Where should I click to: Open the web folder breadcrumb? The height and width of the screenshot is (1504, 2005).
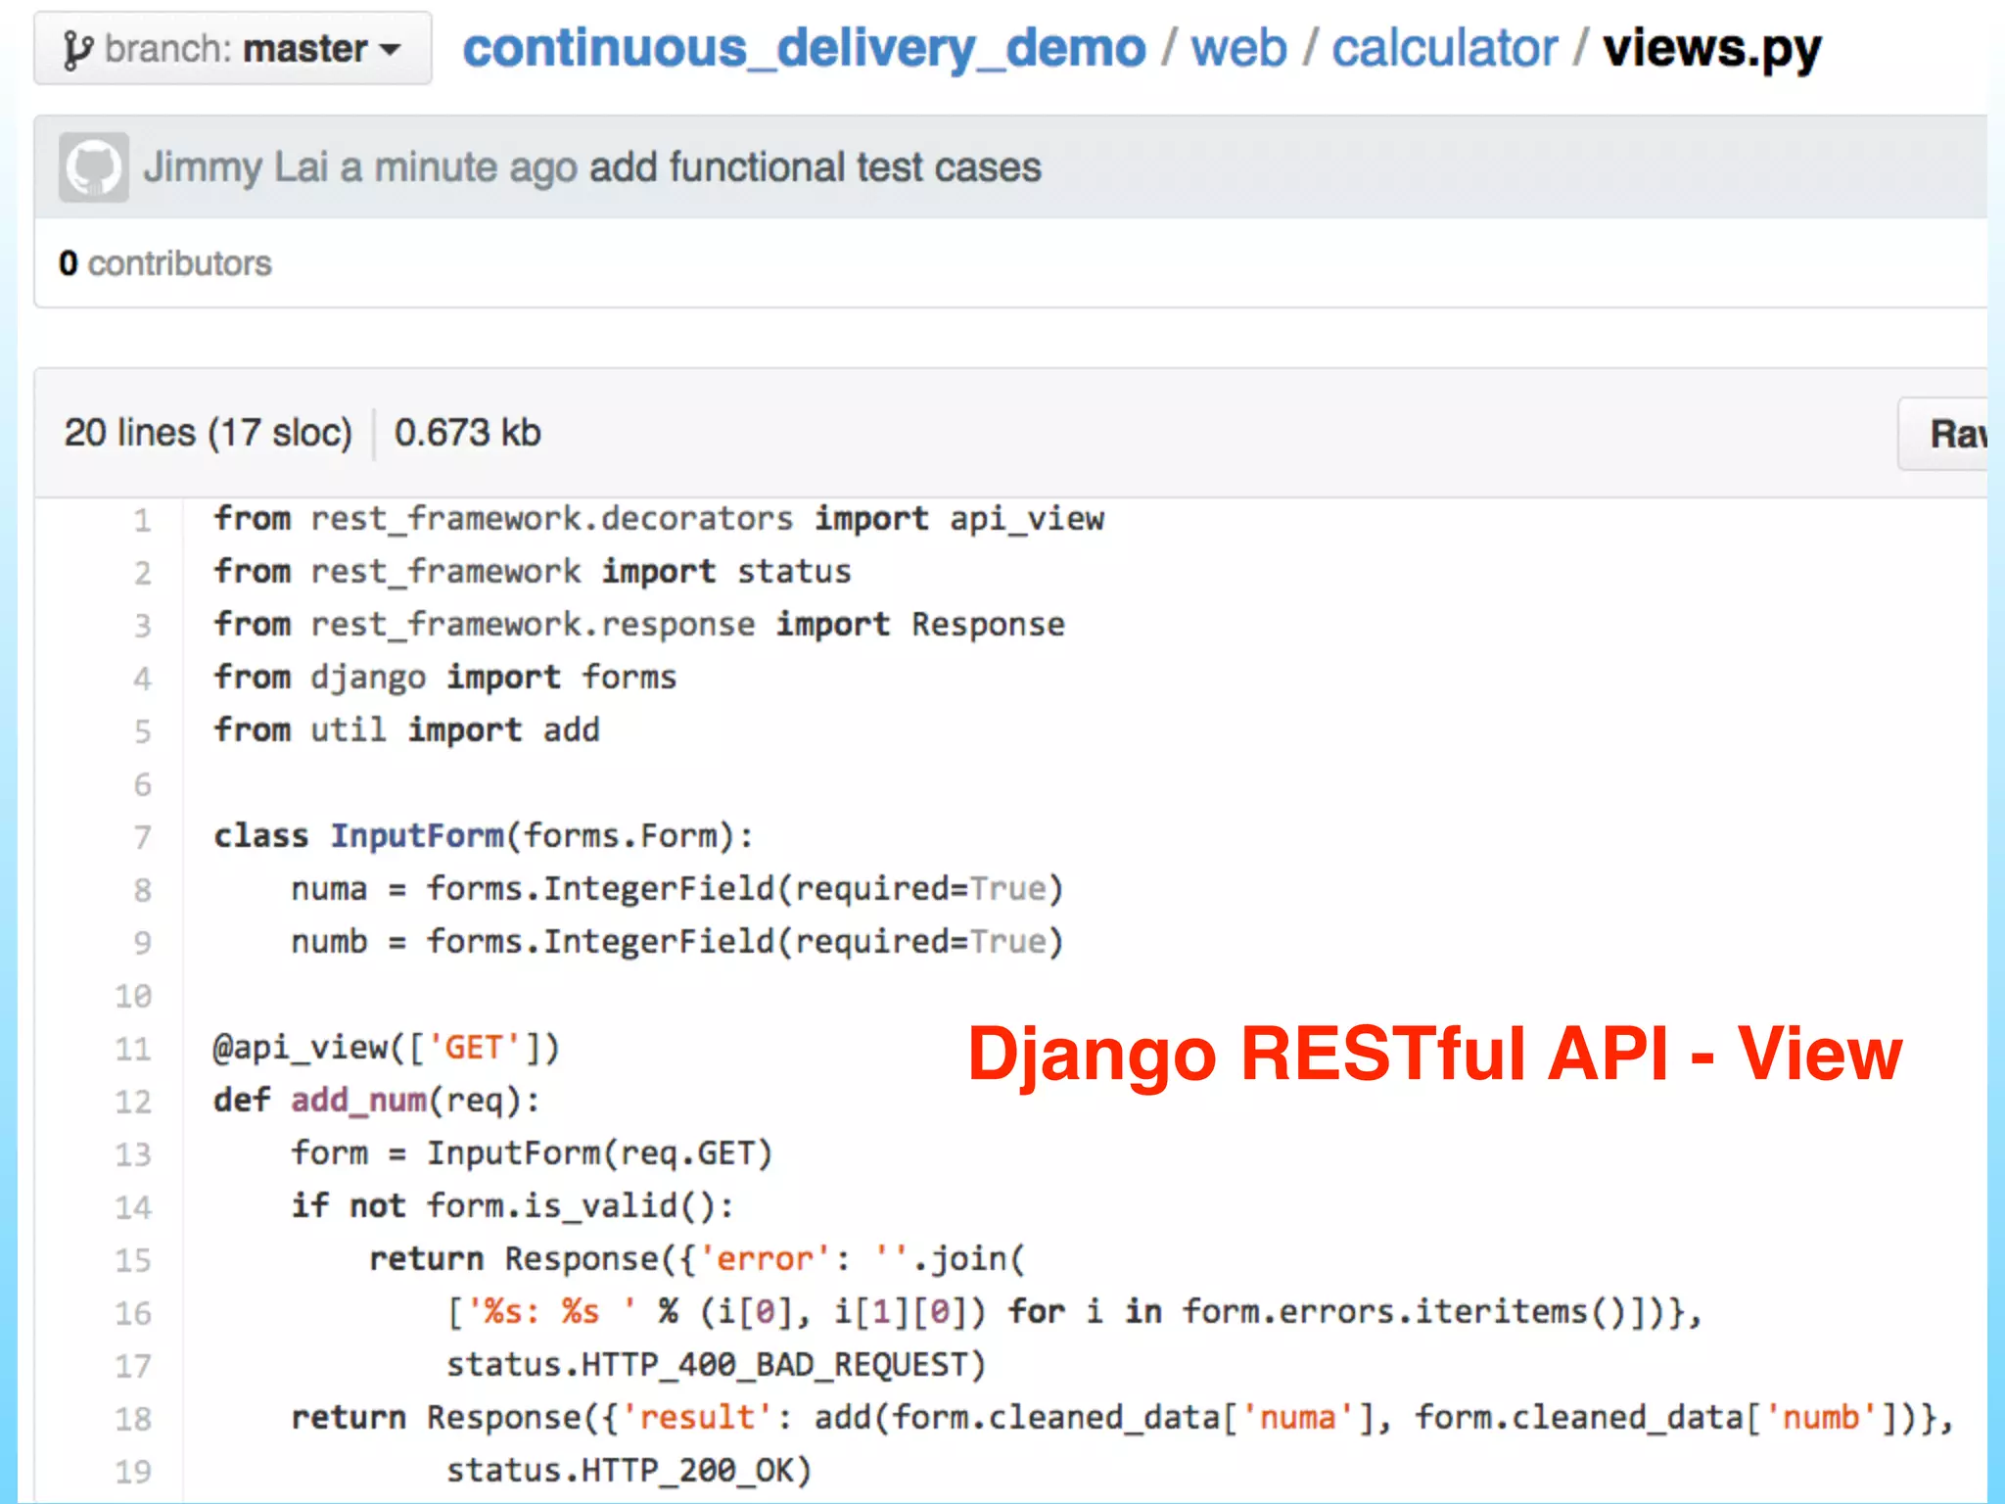(x=1238, y=48)
